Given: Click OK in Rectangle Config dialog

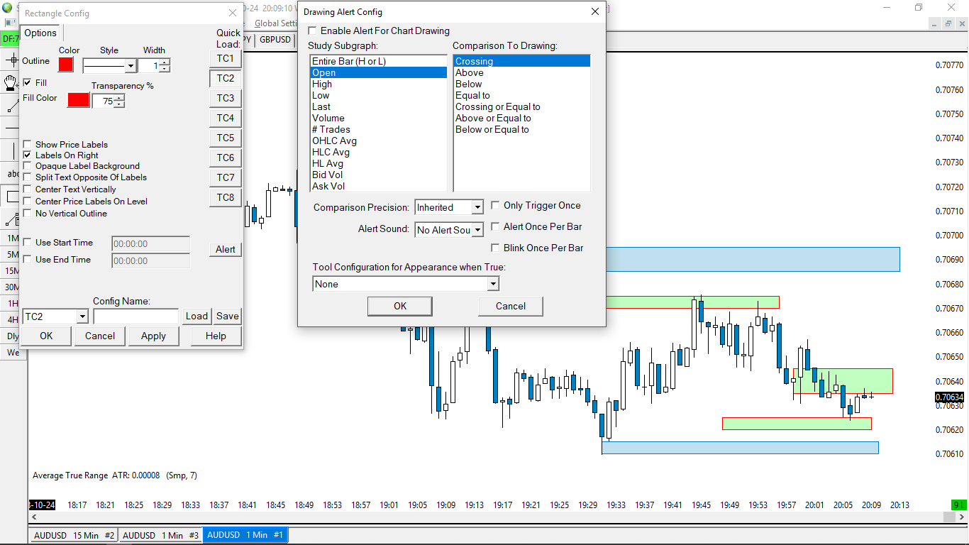Looking at the screenshot, I should click(x=46, y=336).
